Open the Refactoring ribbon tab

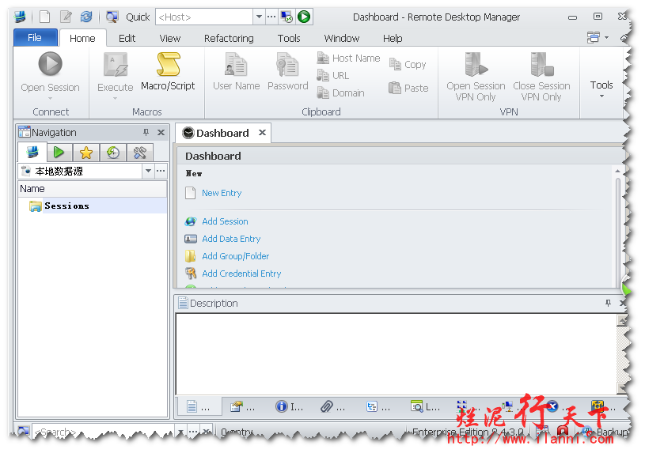point(229,38)
